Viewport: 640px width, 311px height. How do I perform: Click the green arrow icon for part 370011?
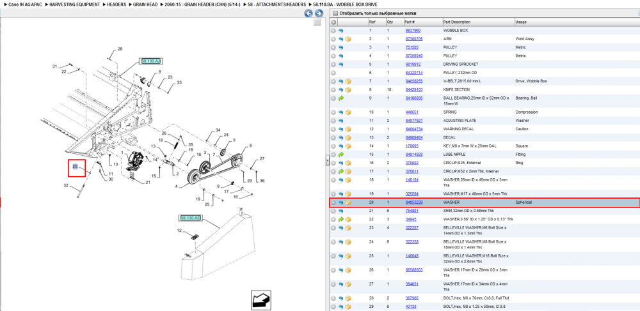[x=341, y=171]
